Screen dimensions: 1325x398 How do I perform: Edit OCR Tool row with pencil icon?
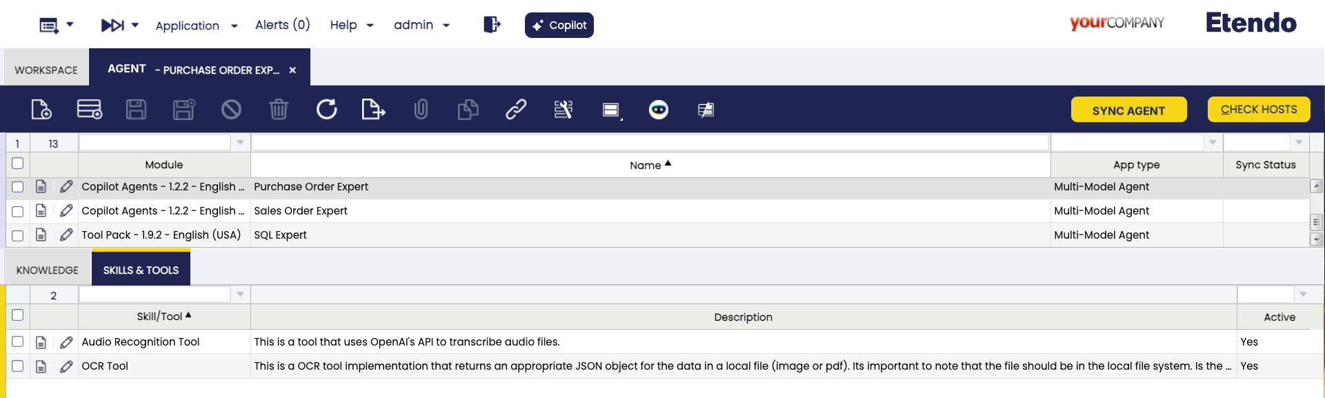click(x=66, y=366)
